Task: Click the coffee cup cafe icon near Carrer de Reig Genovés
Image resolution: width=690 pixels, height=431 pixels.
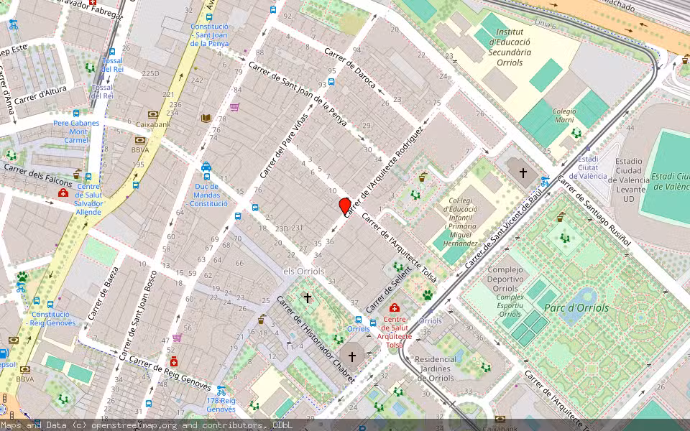Action: 261,320
